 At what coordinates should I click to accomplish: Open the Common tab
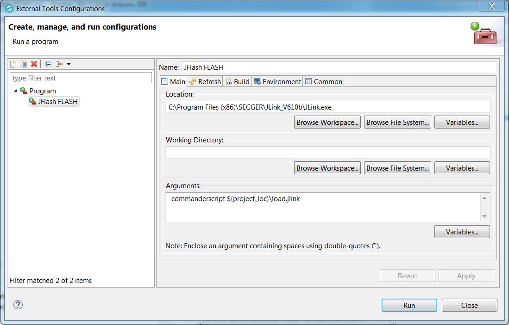click(323, 81)
